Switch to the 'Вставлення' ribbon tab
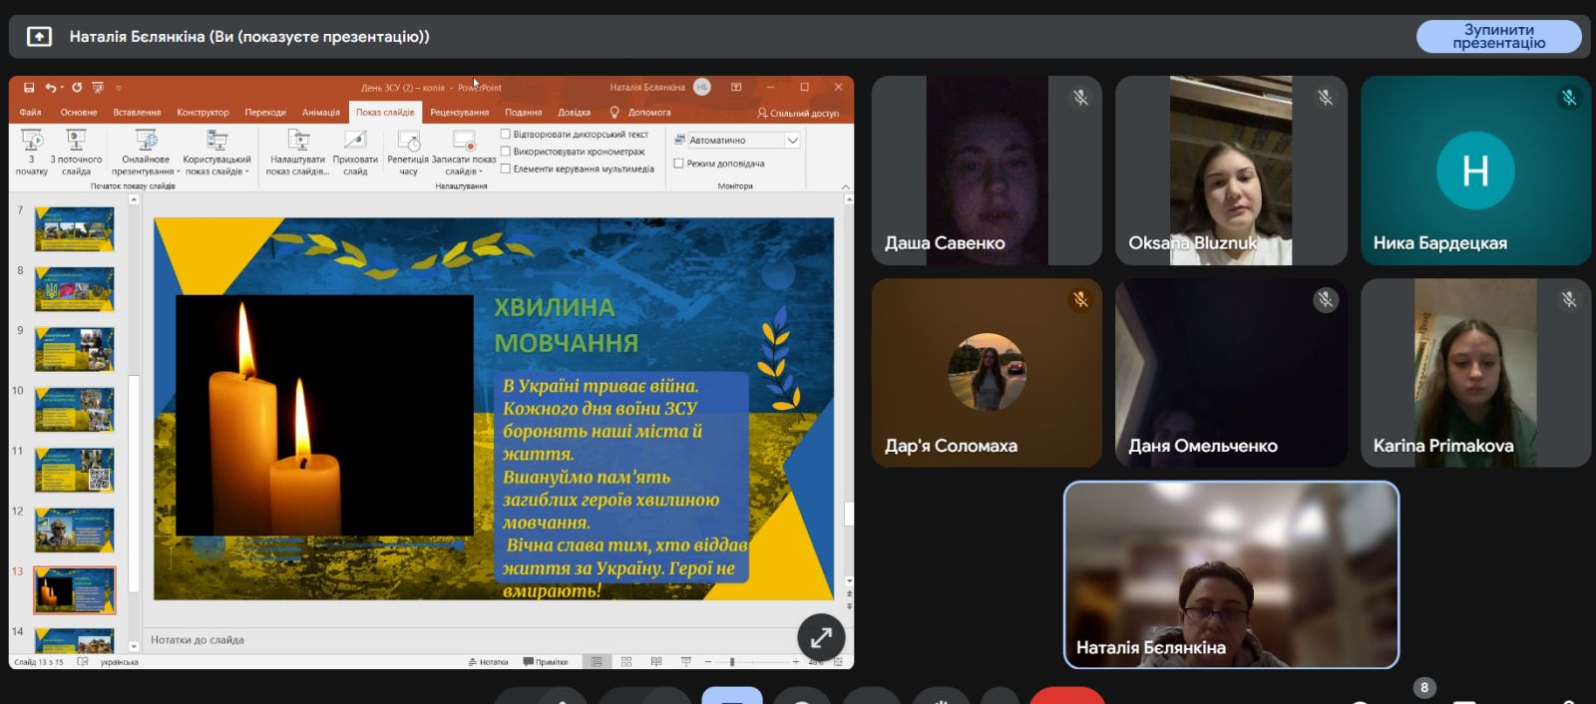Viewport: 1596px width, 704px height. coord(137,113)
